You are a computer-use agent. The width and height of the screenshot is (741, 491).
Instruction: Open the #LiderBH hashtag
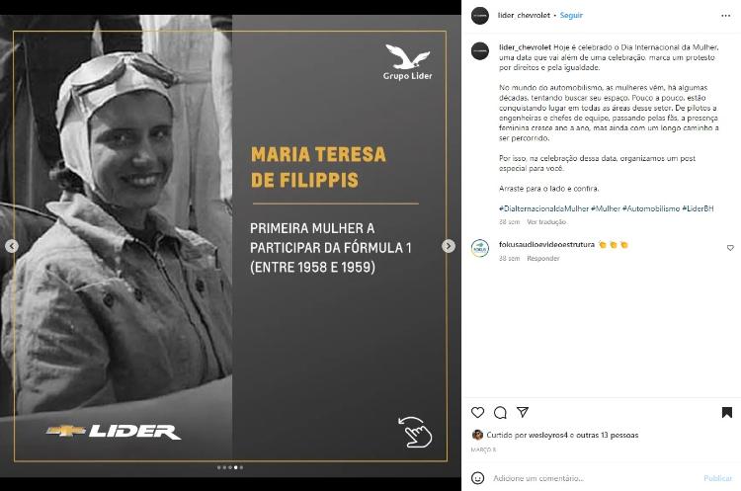coord(698,208)
